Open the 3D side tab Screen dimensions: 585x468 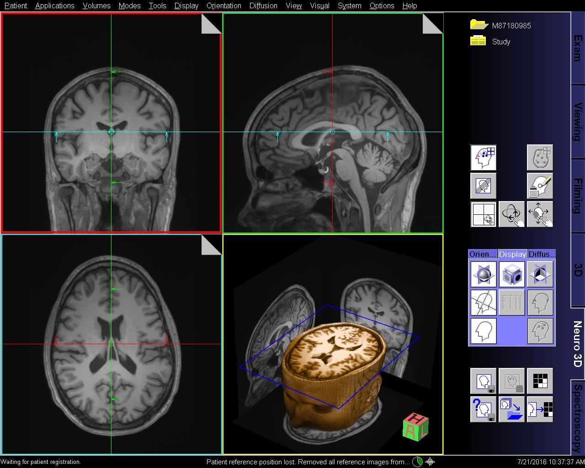click(578, 270)
